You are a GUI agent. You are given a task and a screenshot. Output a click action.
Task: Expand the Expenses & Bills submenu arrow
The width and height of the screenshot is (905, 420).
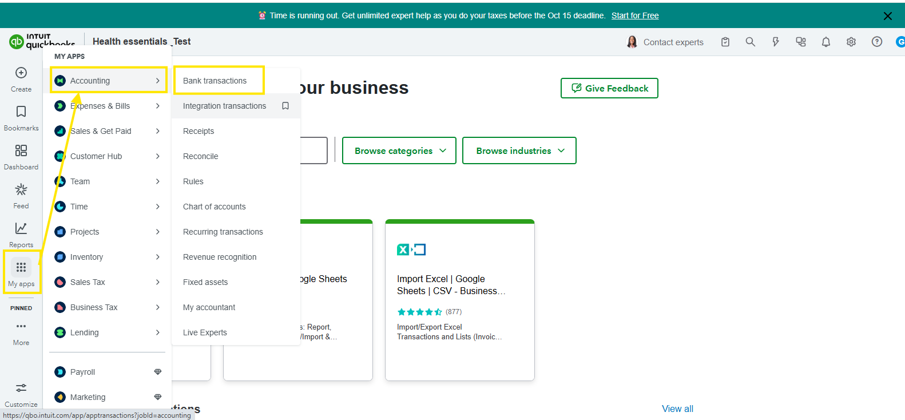pyautogui.click(x=158, y=106)
